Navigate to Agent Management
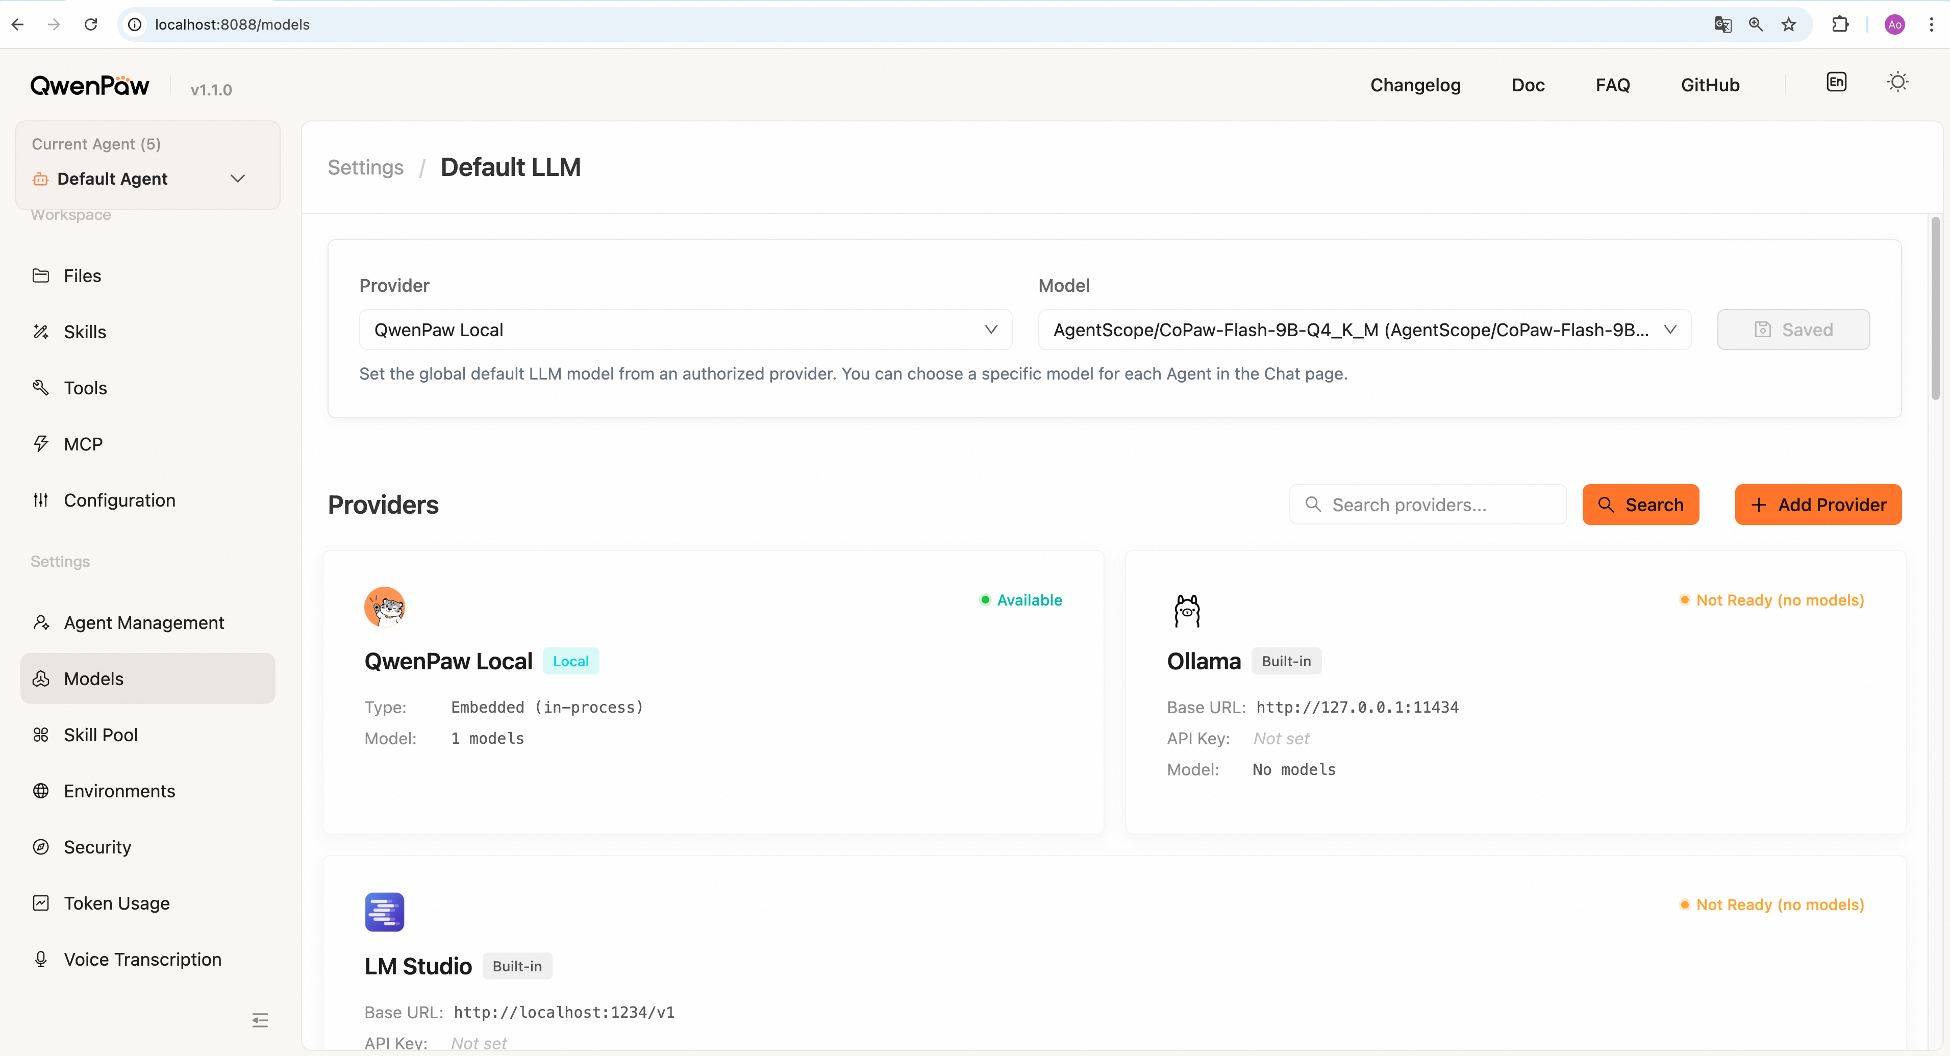Image resolution: width=1950 pixels, height=1056 pixels. point(147,622)
